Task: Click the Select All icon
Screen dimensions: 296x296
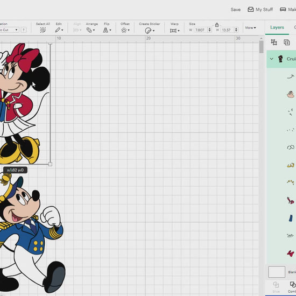Action: coord(43,30)
